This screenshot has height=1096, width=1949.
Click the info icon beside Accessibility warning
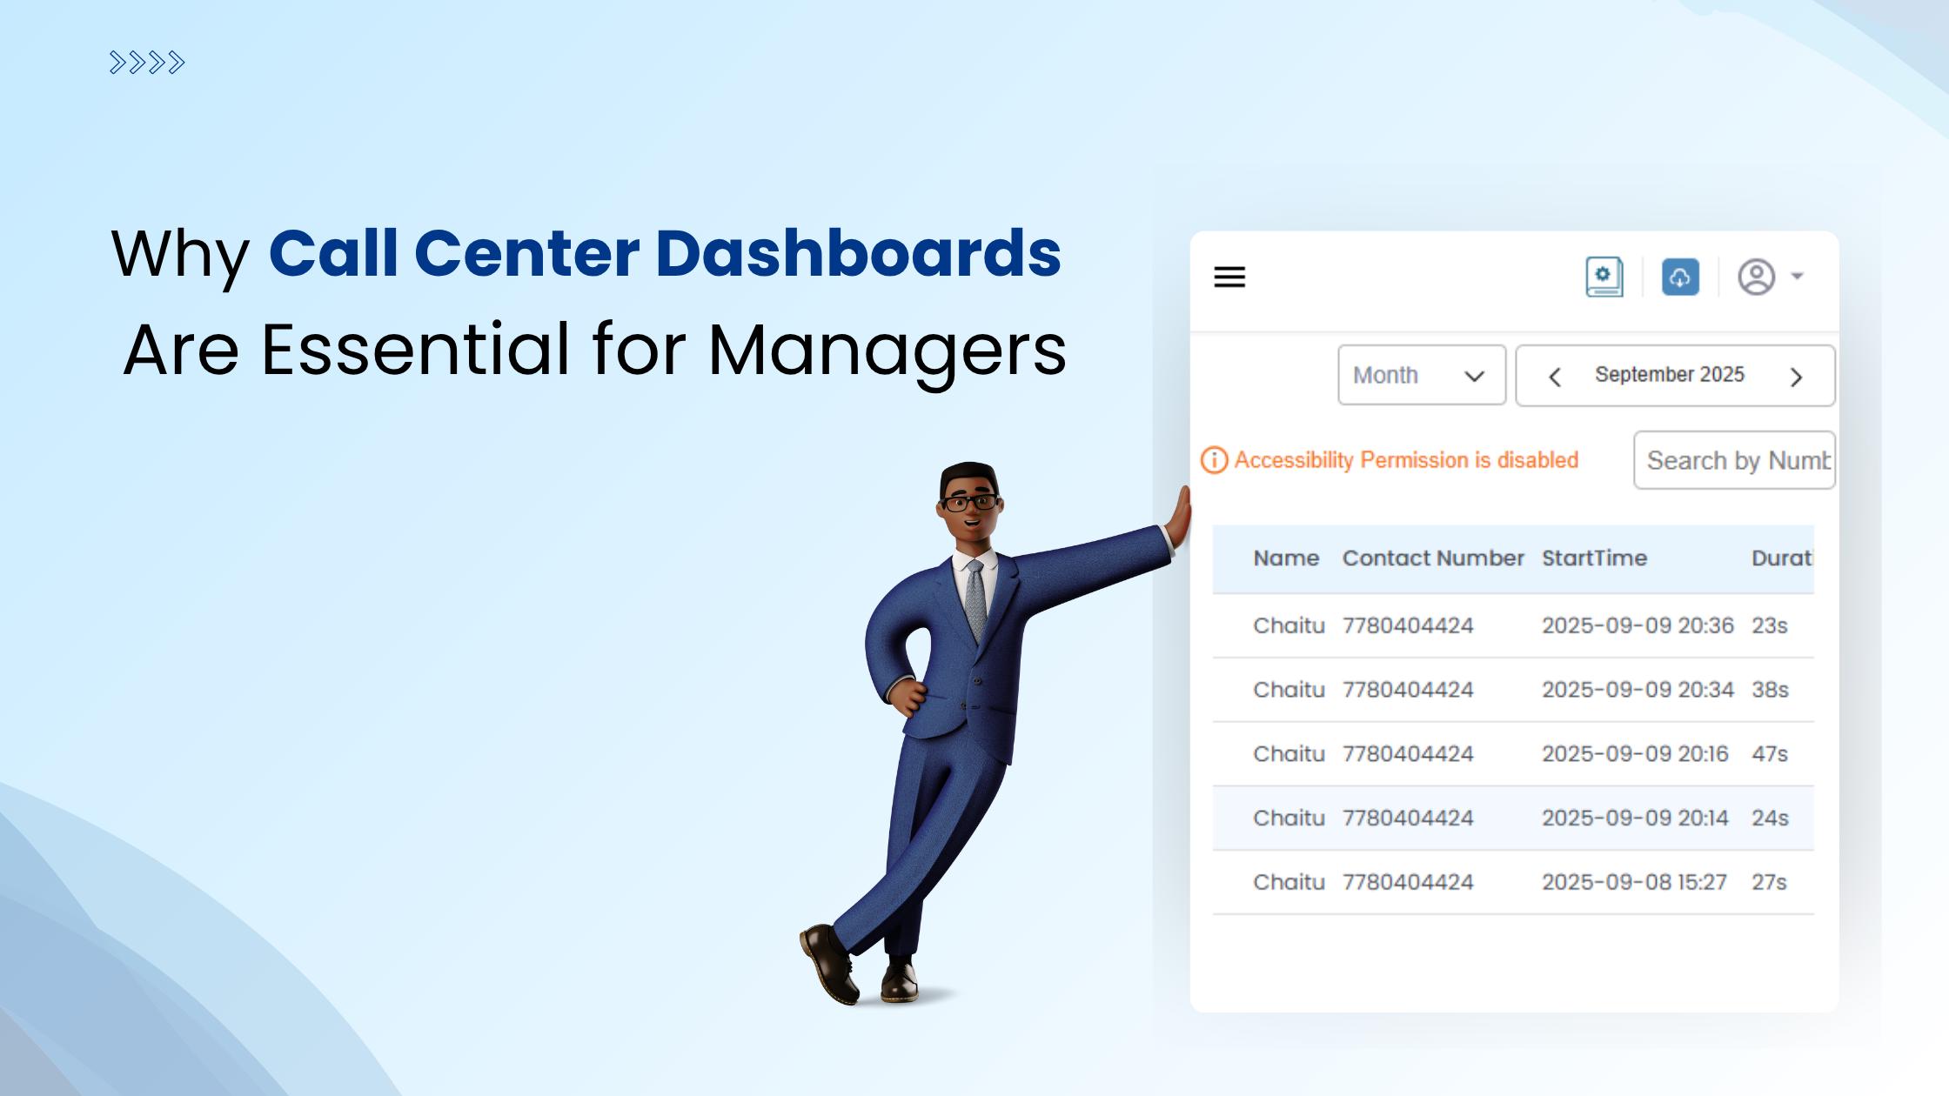pyautogui.click(x=1214, y=460)
